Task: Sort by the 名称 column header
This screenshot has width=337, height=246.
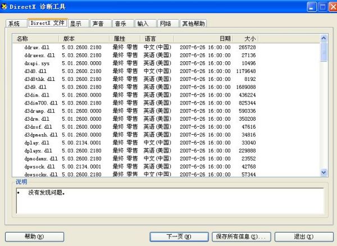Action: point(36,39)
